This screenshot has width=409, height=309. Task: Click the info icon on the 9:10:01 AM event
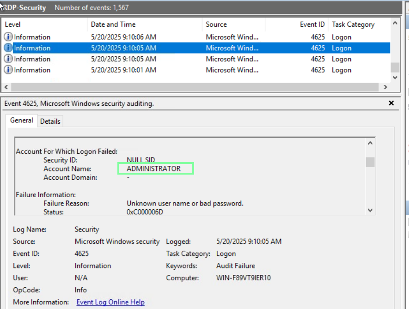[8, 70]
